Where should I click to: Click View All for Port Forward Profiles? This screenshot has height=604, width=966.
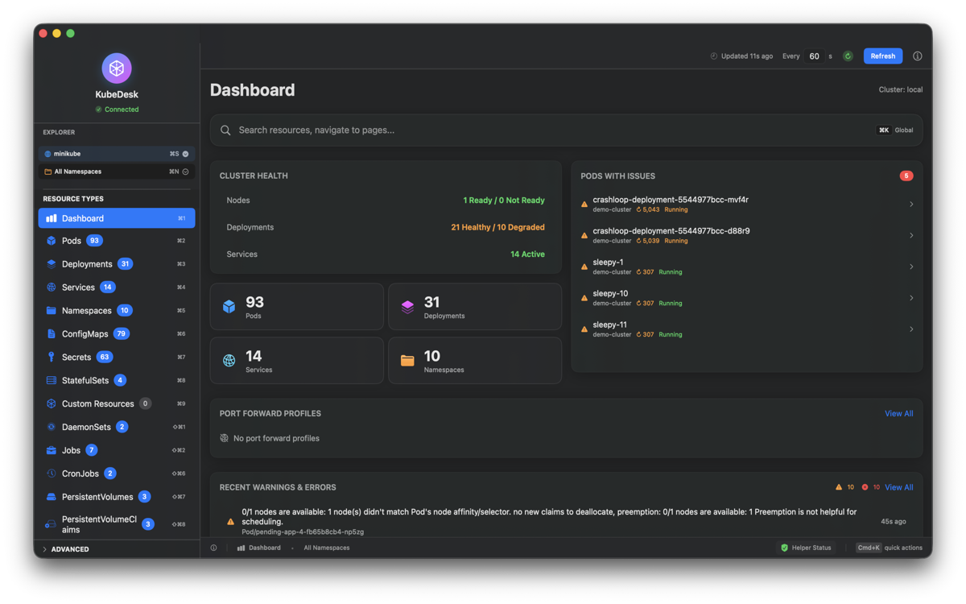[x=898, y=413]
